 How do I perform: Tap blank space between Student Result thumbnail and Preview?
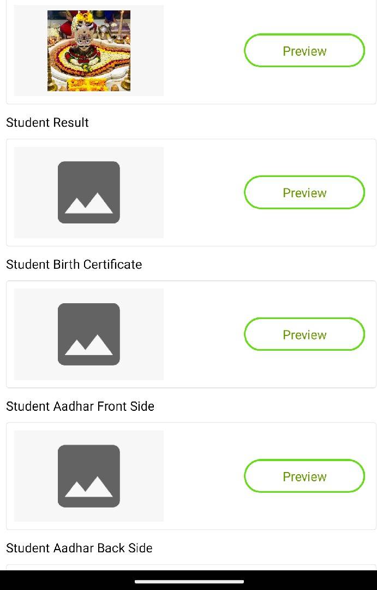(203, 192)
